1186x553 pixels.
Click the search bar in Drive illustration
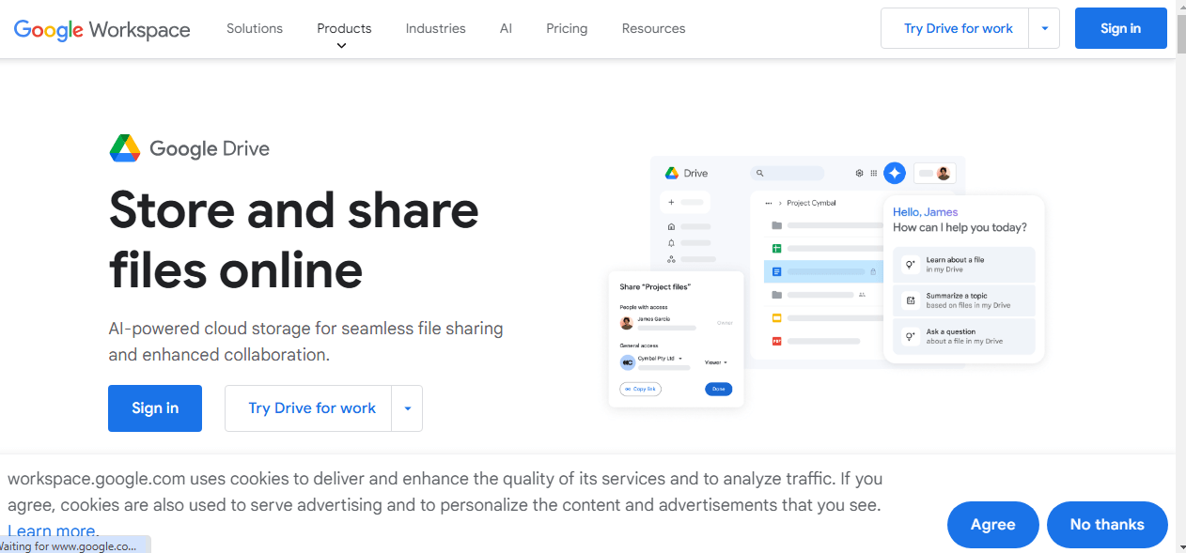pyautogui.click(x=788, y=173)
